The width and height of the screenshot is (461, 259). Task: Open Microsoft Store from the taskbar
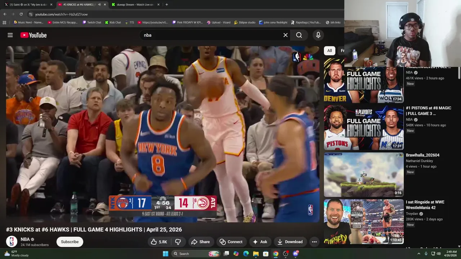pyautogui.click(x=266, y=254)
